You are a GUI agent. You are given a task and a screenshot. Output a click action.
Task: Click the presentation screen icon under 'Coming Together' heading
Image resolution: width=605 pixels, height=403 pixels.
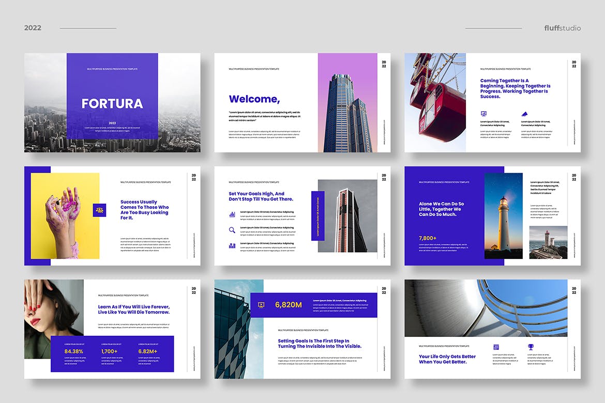(x=483, y=114)
